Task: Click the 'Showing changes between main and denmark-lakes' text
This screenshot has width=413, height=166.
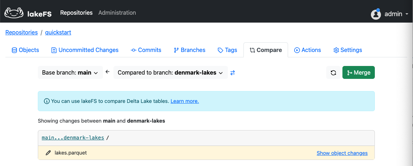Action: [x=102, y=121]
